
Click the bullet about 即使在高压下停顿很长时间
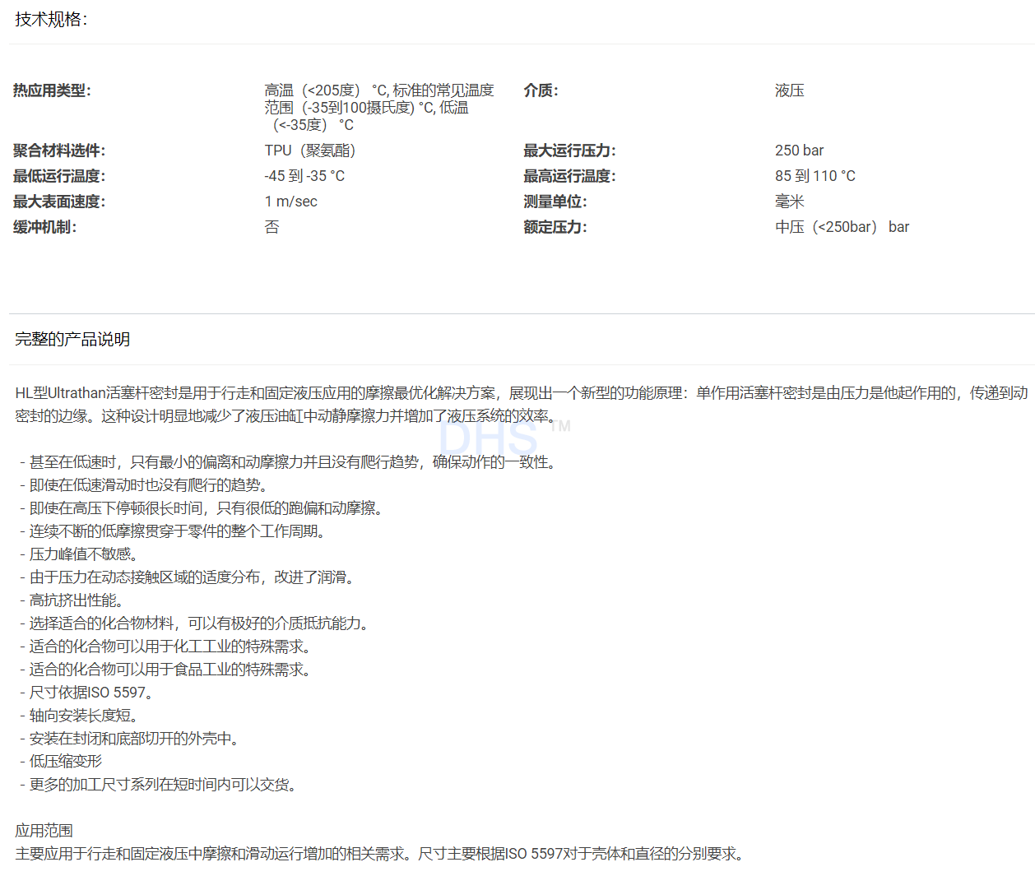click(x=204, y=508)
